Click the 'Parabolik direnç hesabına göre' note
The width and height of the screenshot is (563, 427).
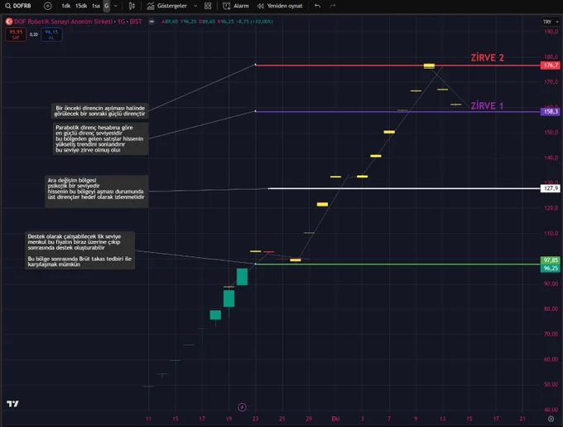pos(100,138)
